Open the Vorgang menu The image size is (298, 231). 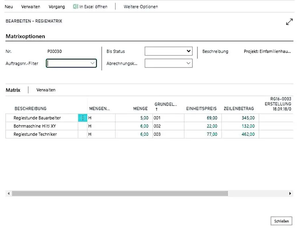click(x=57, y=7)
